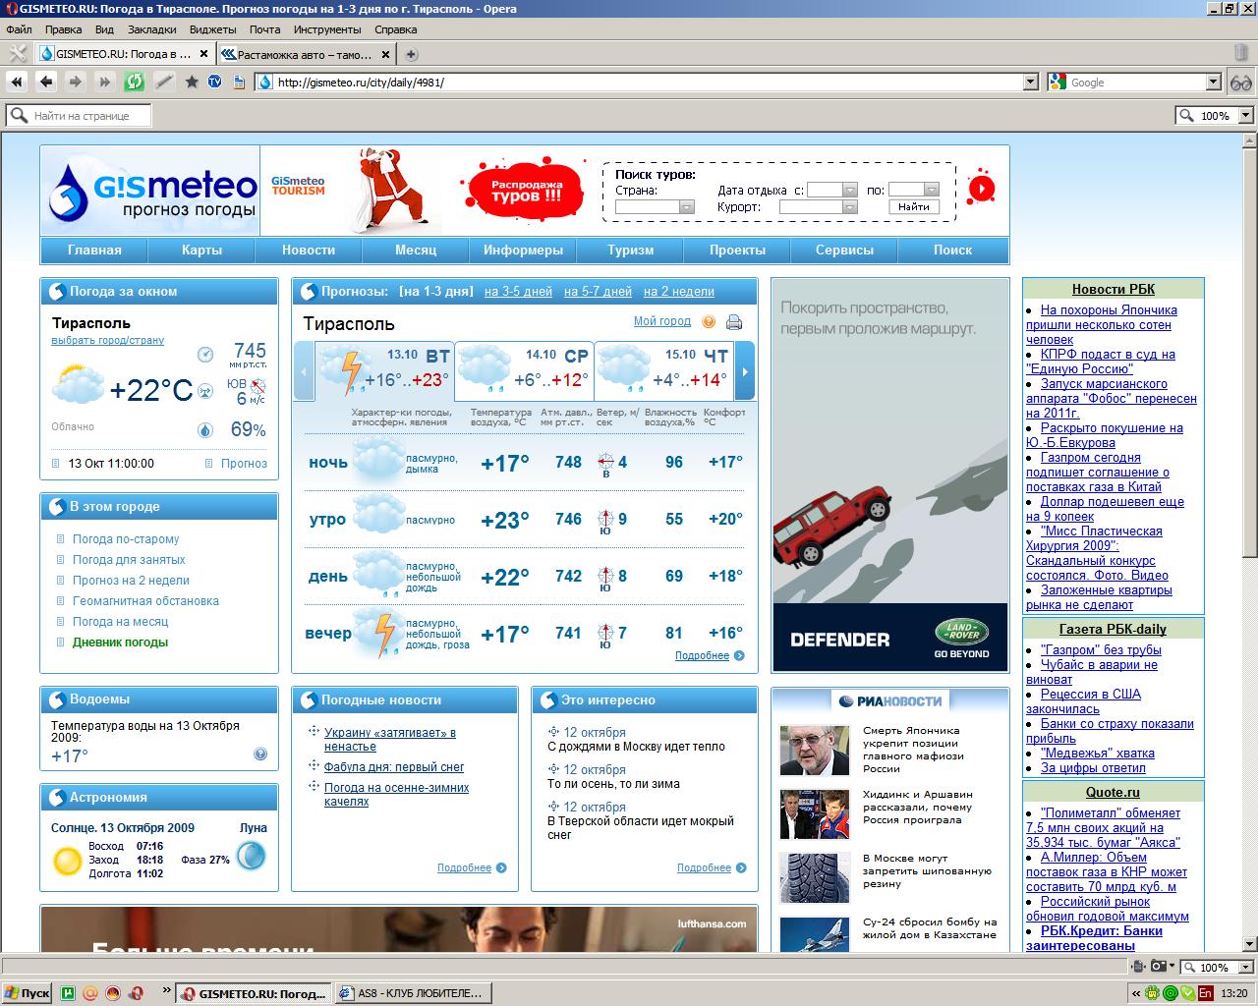This screenshot has width=1258, height=1006.
Task: Open the Закладки menu
Action: point(152,29)
